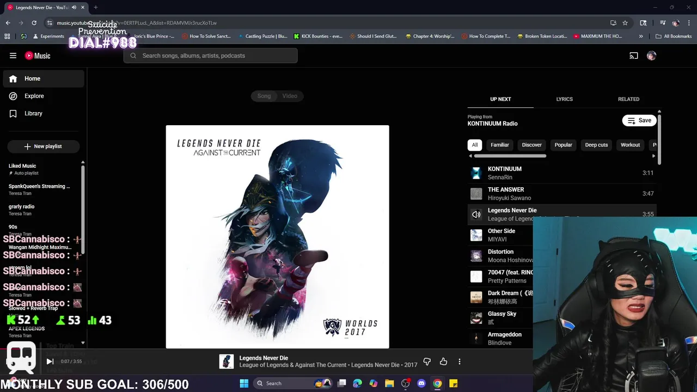
Task: Open the Explore section
Action: [44, 96]
